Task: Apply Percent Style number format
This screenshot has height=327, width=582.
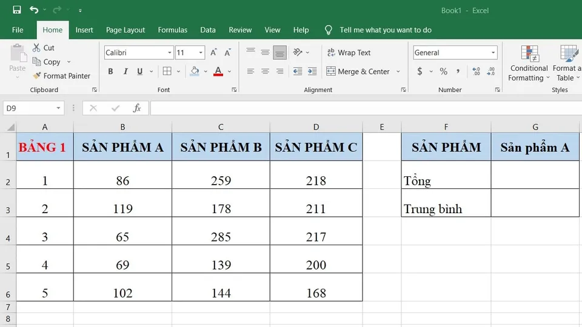Action: (444, 71)
